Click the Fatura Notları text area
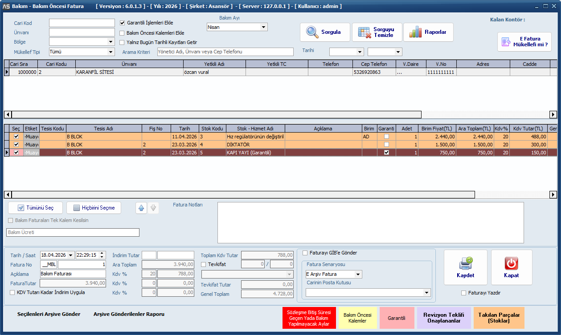 click(x=370, y=222)
